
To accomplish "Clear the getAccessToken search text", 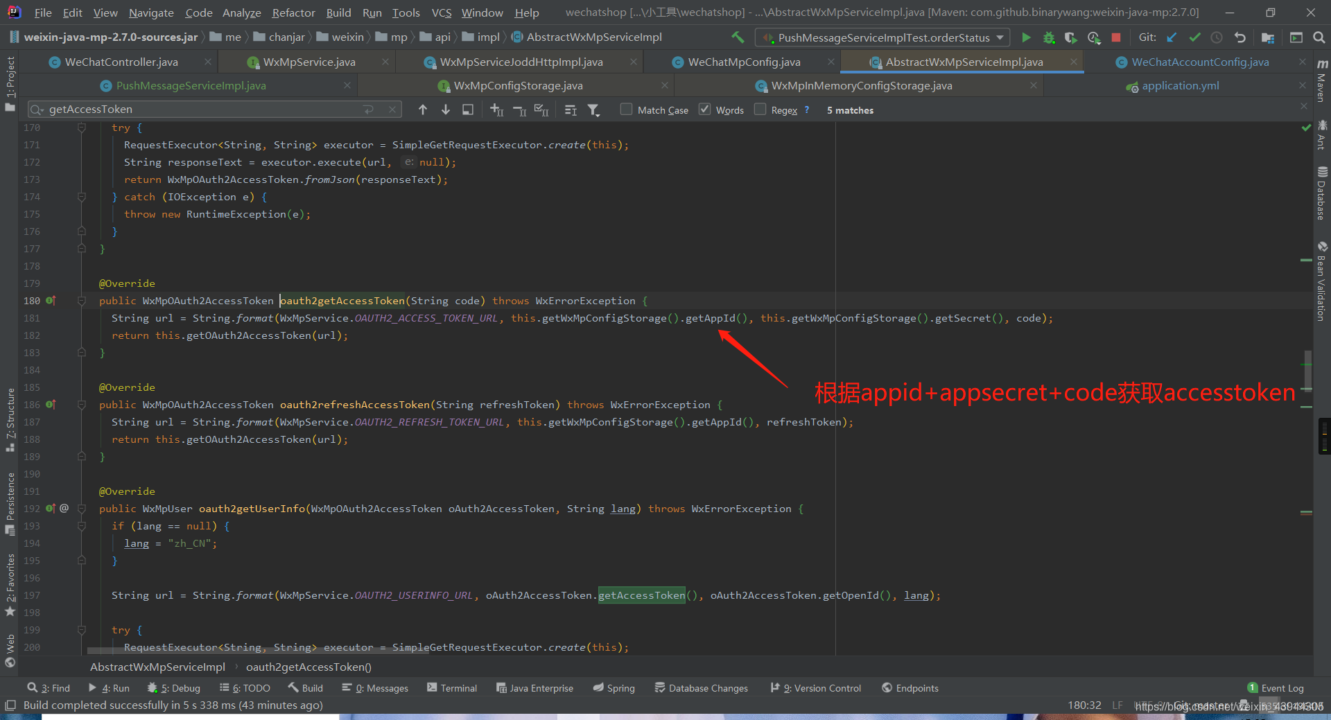I will (x=392, y=109).
